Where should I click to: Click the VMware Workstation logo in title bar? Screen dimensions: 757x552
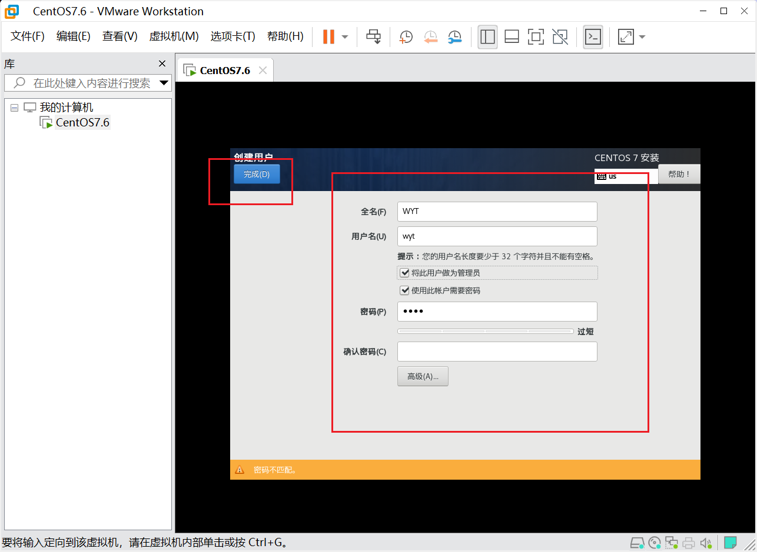pyautogui.click(x=12, y=11)
